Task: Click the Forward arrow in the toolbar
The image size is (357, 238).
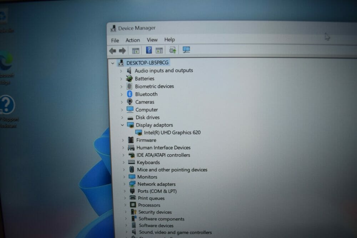Action: [x=122, y=51]
